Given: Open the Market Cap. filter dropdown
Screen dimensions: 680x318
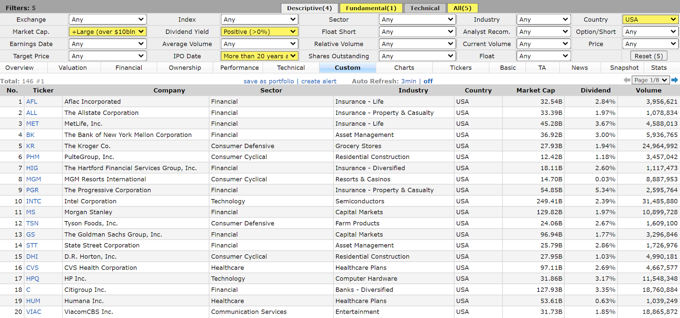Looking at the screenshot, I should click(108, 32).
